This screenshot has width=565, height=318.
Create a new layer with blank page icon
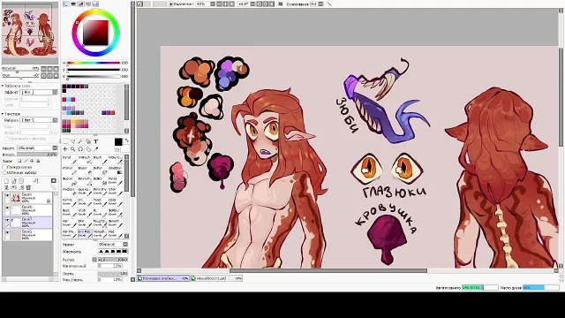(x=6, y=180)
